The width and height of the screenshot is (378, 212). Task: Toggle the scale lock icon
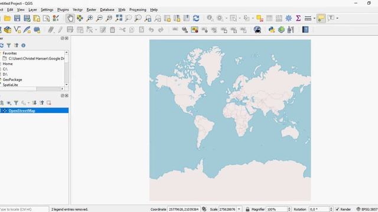pos(247,210)
